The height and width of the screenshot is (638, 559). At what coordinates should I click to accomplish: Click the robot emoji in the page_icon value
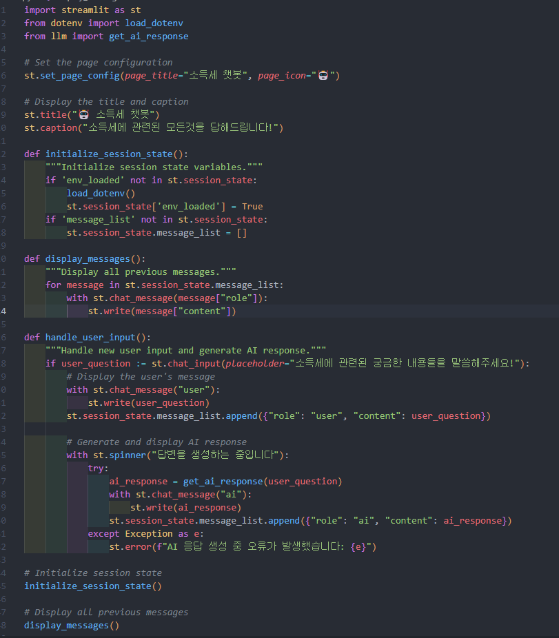pyautogui.click(x=323, y=75)
